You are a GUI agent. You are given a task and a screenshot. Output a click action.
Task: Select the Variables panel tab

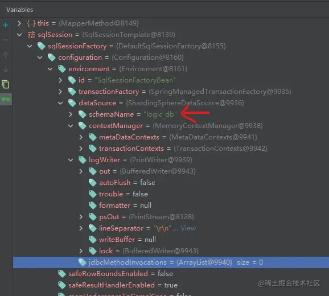20,10
